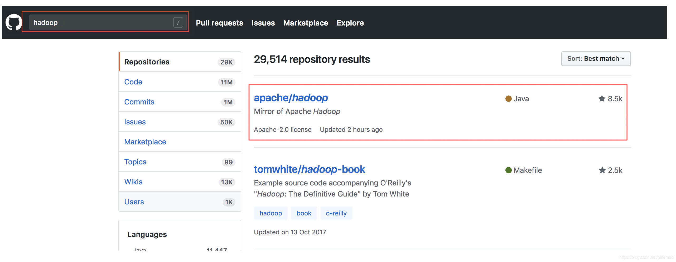Click 'Mirror of Apache Hadoop' description
This screenshot has width=676, height=262.
click(x=297, y=111)
